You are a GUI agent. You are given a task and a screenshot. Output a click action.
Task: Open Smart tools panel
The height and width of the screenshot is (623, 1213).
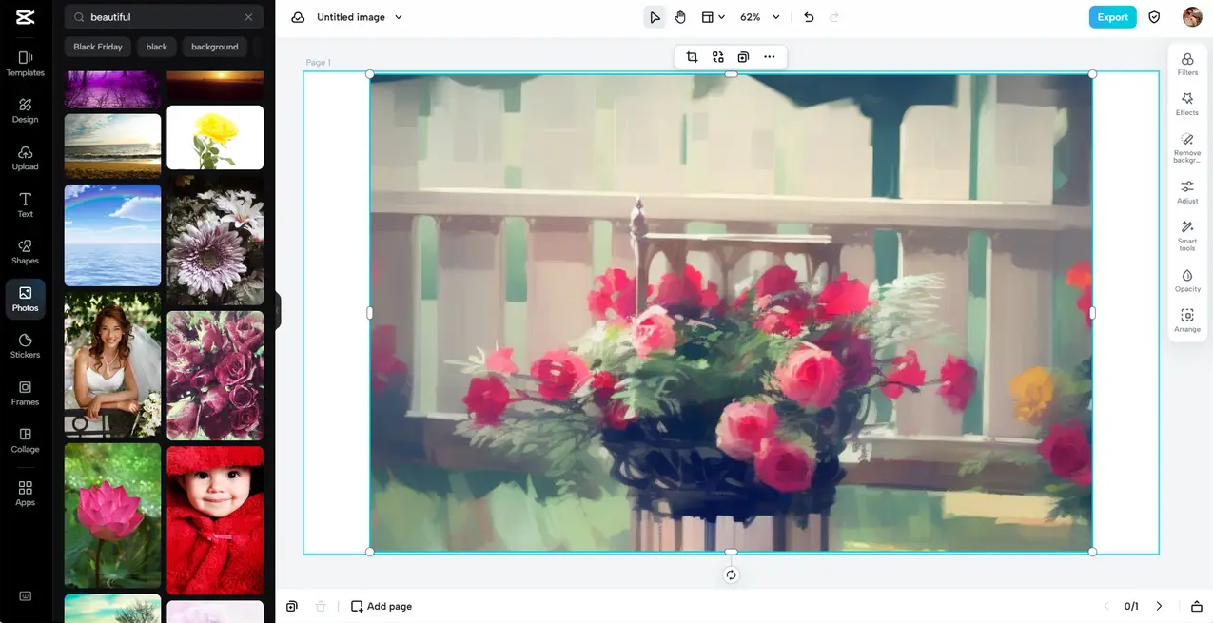coord(1187,235)
